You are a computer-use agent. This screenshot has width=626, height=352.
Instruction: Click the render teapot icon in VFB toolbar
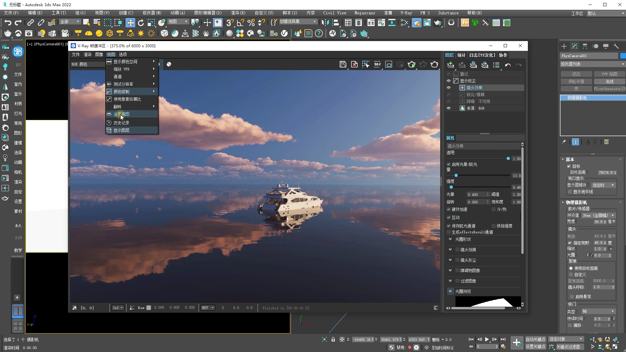(434, 65)
